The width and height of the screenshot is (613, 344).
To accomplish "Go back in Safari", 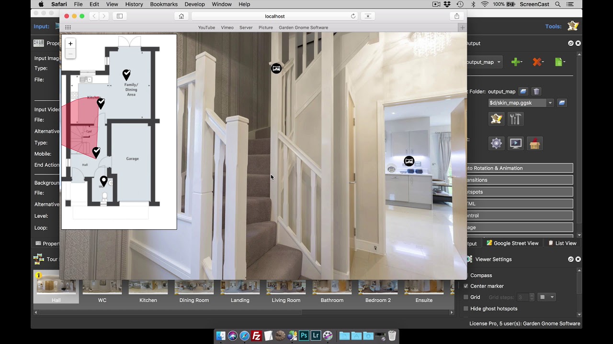I will [x=94, y=16].
